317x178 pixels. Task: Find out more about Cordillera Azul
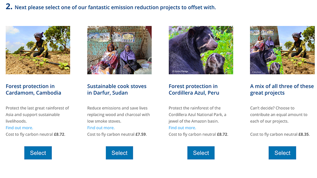[182, 128]
